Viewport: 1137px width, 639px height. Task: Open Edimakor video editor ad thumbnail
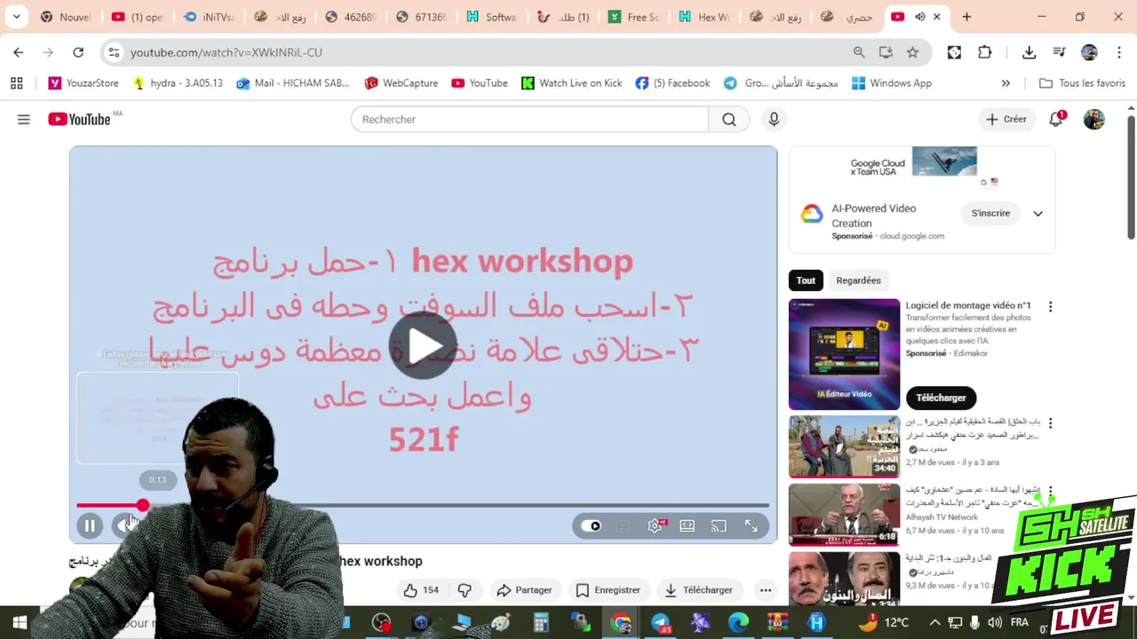click(x=844, y=354)
